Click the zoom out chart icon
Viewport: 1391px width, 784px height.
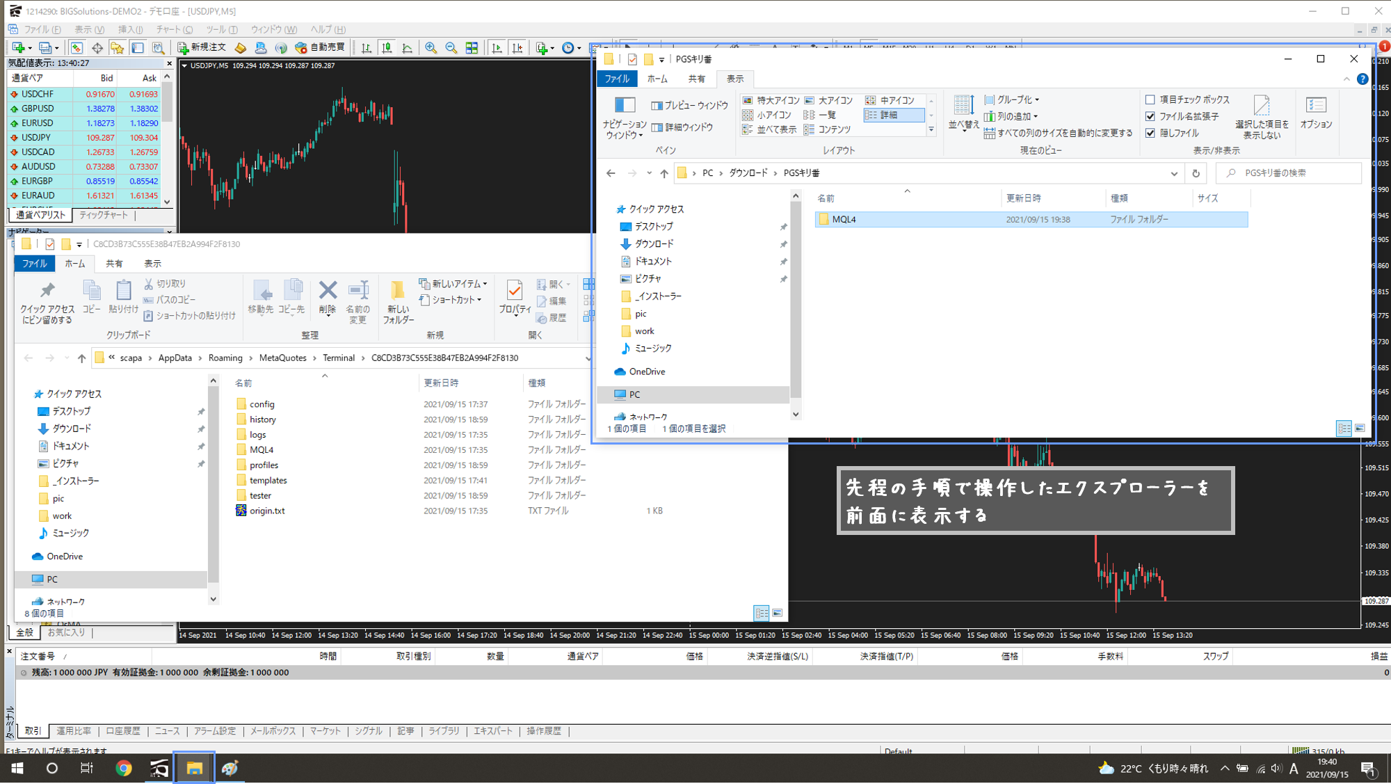(451, 47)
